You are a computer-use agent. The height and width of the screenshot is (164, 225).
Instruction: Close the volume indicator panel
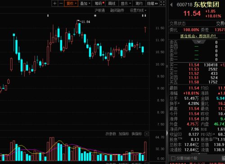[x=147, y=134]
